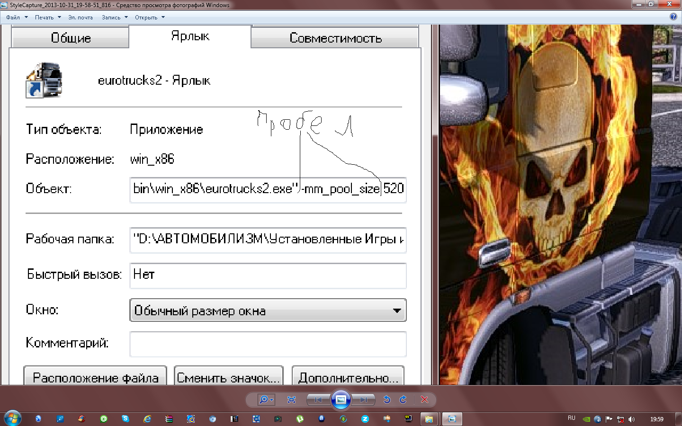The image size is (682, 426).
Task: Open the zoom magnifier control
Action: click(266, 400)
